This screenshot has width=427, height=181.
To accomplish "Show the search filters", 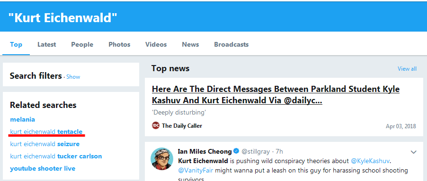I will [73, 77].
